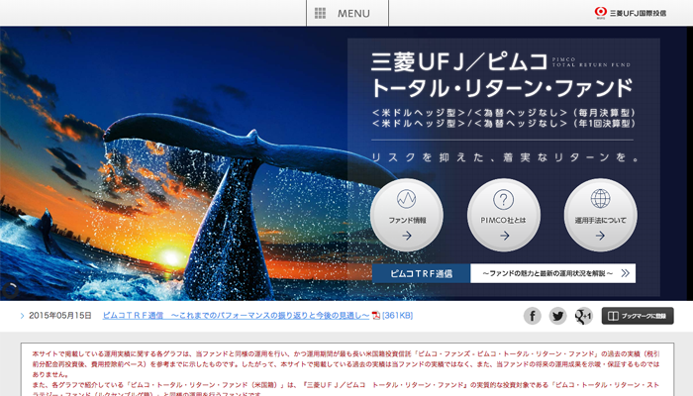The image size is (693, 396).
Task: Click the PIMCO TOTAL RETURN FUND small text
Action: (591, 61)
